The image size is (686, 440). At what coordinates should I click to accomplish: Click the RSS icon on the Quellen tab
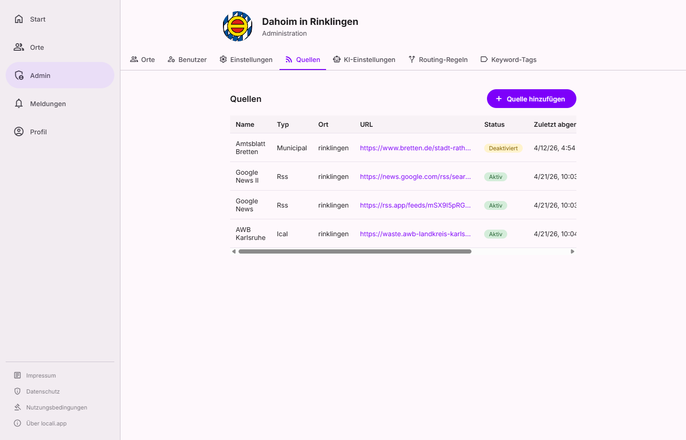(x=288, y=59)
